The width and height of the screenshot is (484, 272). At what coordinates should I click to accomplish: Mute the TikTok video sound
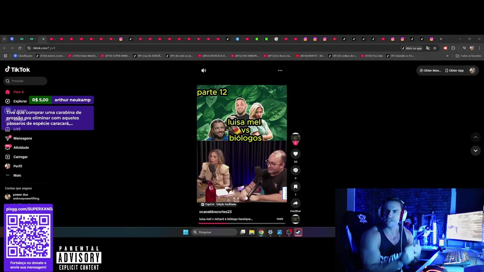[x=203, y=70]
